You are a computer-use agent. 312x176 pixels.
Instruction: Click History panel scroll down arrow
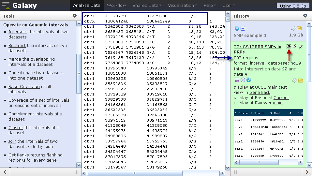point(309,165)
